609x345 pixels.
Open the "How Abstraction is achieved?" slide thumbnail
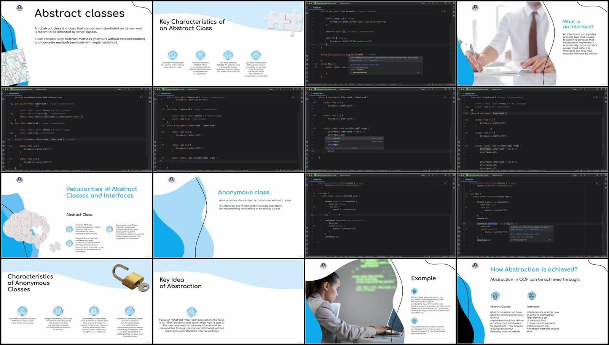click(532, 302)
